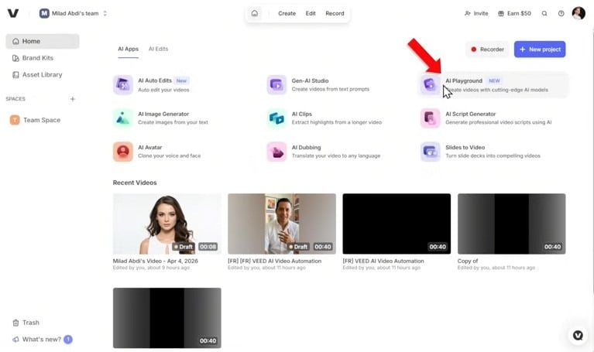Viewport: 594px width, 352px height.
Task: Open the untitled second-row video thumbnail
Action: pyautogui.click(x=167, y=318)
